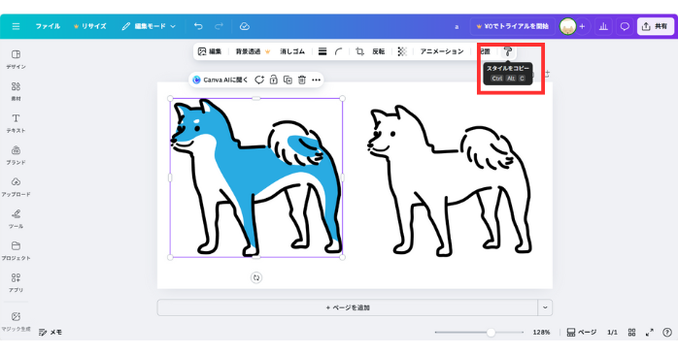The width and height of the screenshot is (678, 354).
Task: Open the border style lines icon
Action: pyautogui.click(x=322, y=51)
